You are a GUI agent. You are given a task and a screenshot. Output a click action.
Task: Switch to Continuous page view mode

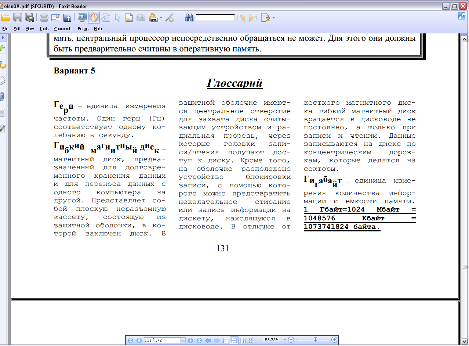(x=234, y=340)
